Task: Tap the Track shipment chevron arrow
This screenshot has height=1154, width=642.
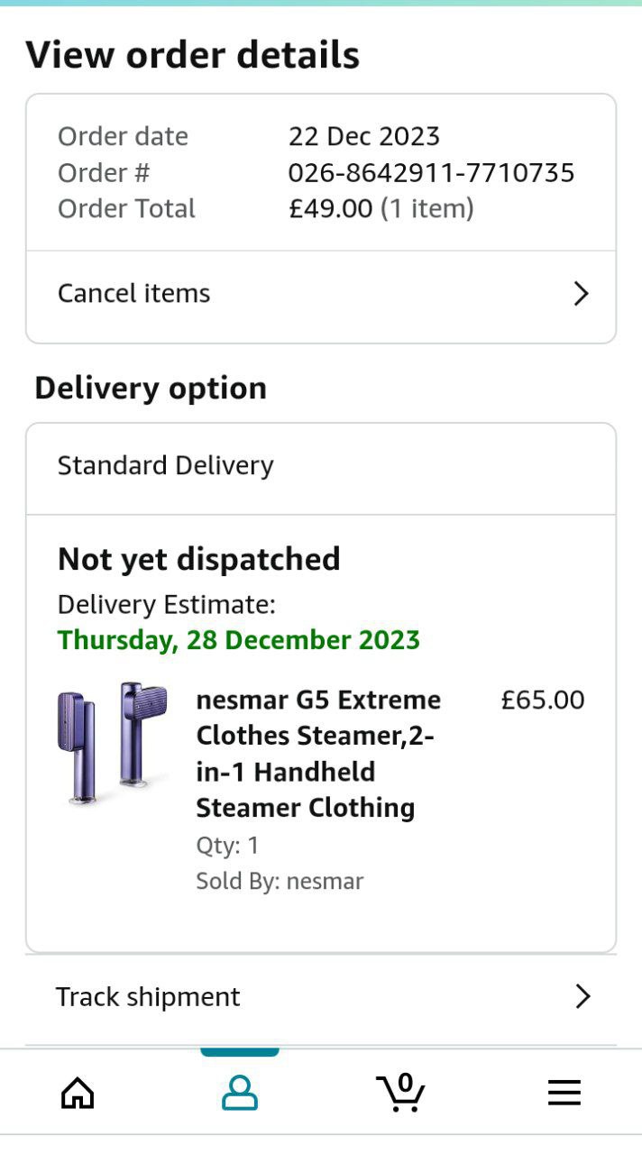Action: pyautogui.click(x=582, y=996)
